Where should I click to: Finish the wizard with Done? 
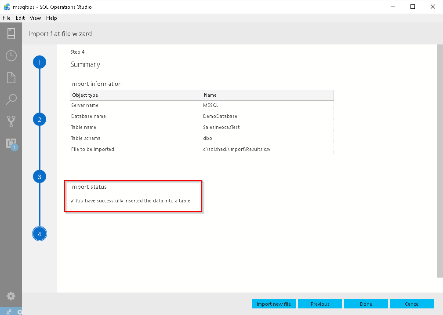(366, 304)
